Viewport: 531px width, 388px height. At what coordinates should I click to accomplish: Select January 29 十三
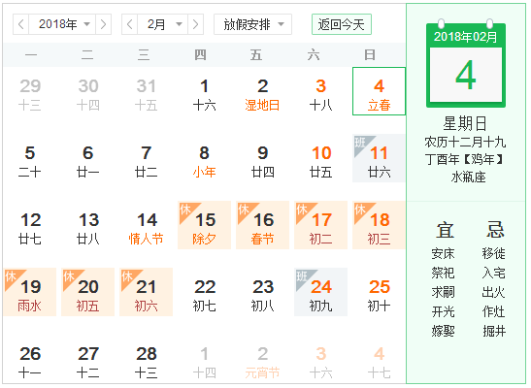point(30,91)
